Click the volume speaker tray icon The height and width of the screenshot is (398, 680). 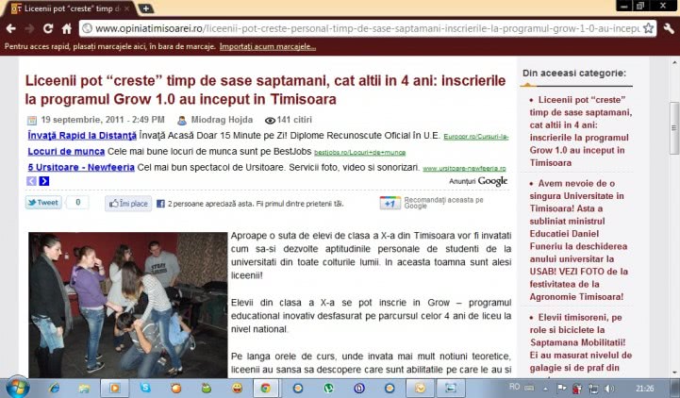coord(609,389)
